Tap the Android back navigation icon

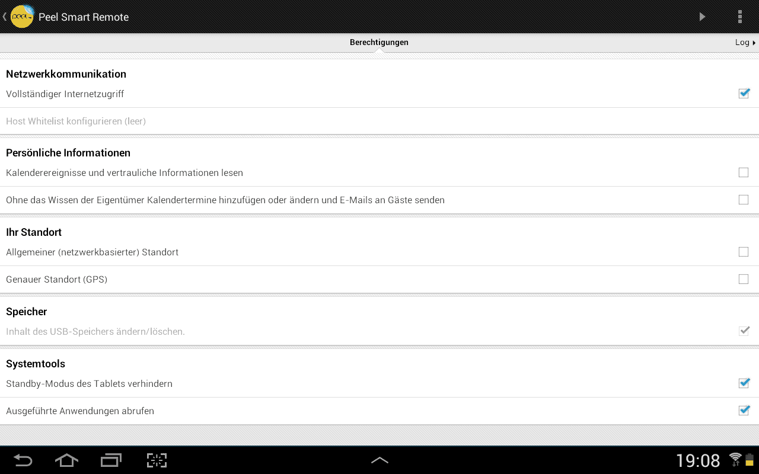[23, 460]
